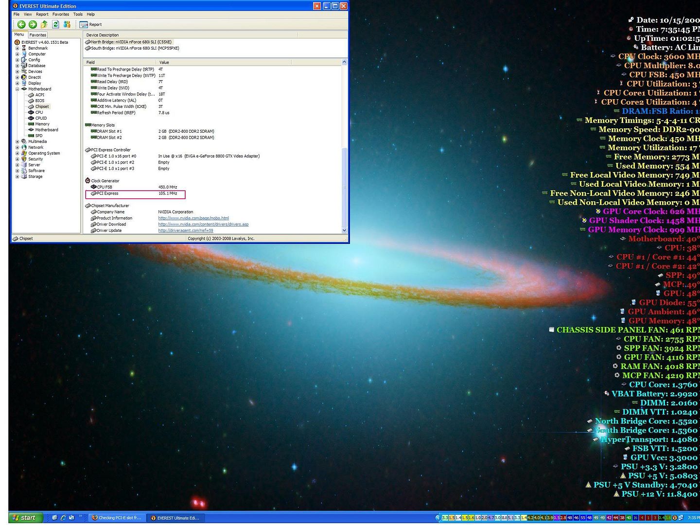Image resolution: width=700 pixels, height=525 pixels.
Task: Expand the Multimedia tree node
Action: click(x=17, y=141)
